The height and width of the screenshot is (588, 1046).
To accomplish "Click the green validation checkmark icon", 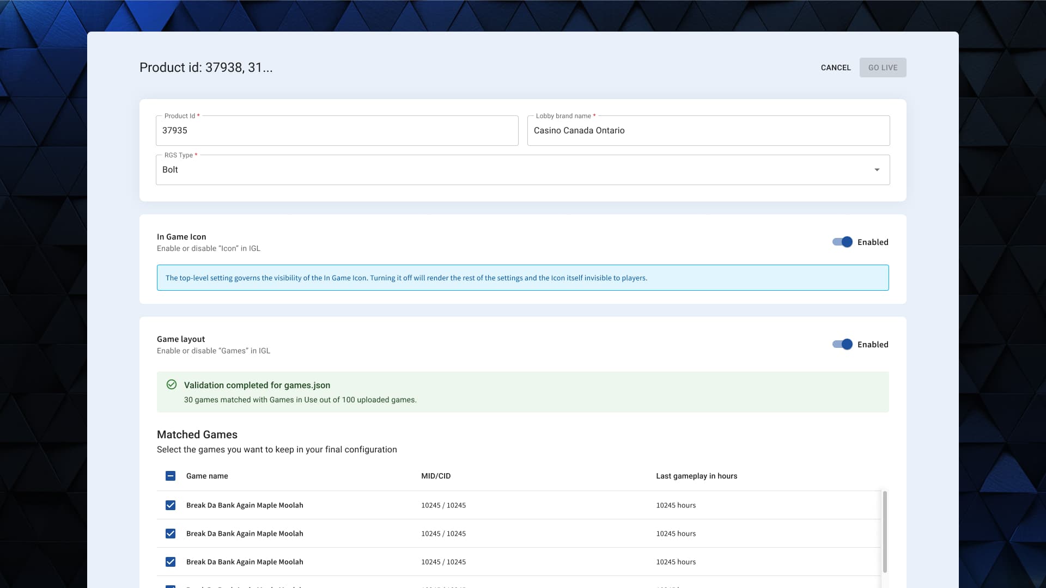I will (171, 384).
